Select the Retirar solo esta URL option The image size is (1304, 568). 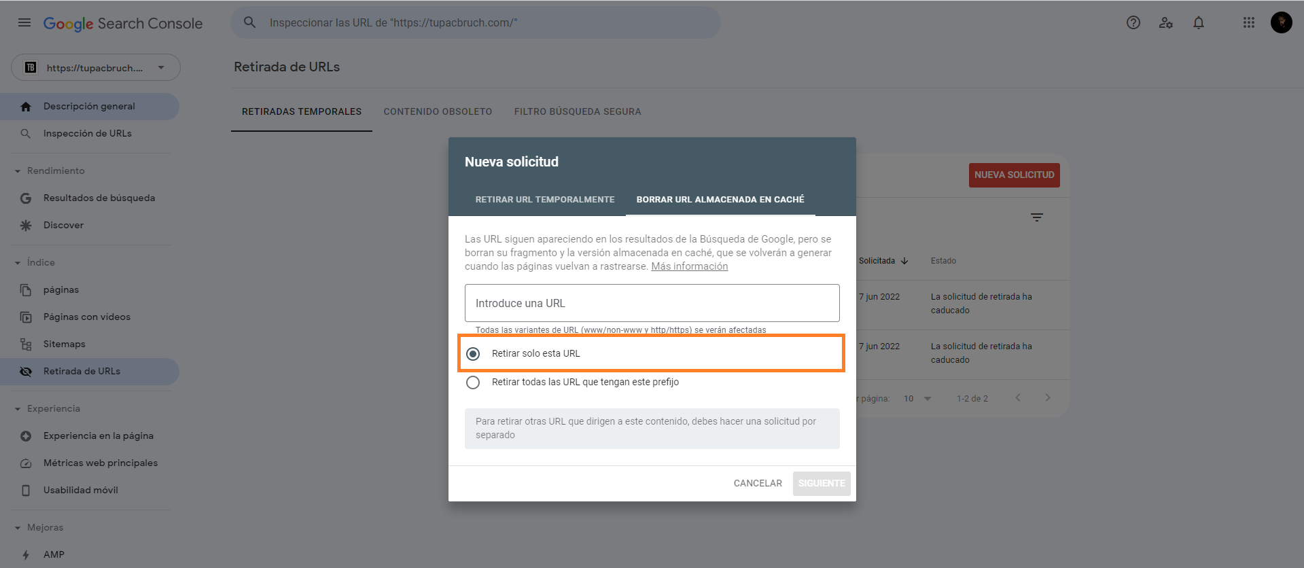[x=474, y=353]
